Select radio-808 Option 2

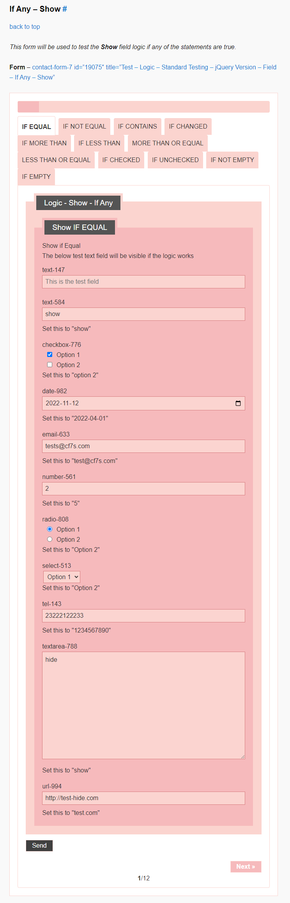point(50,539)
